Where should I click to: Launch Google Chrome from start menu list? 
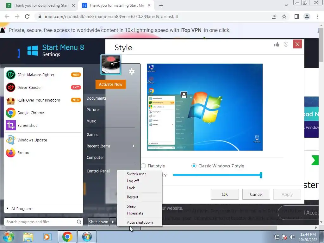click(43, 113)
